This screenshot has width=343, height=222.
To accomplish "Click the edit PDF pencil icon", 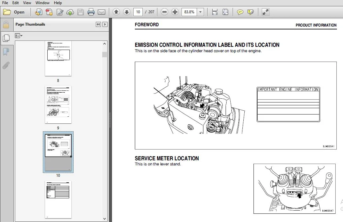I will 60,12.
